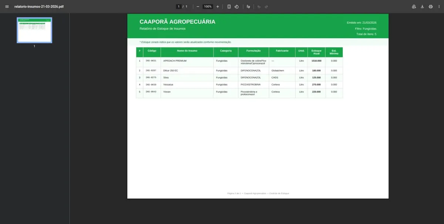Rotate the document counterclockwise
444x224 pixels.
pyautogui.click(x=237, y=7)
